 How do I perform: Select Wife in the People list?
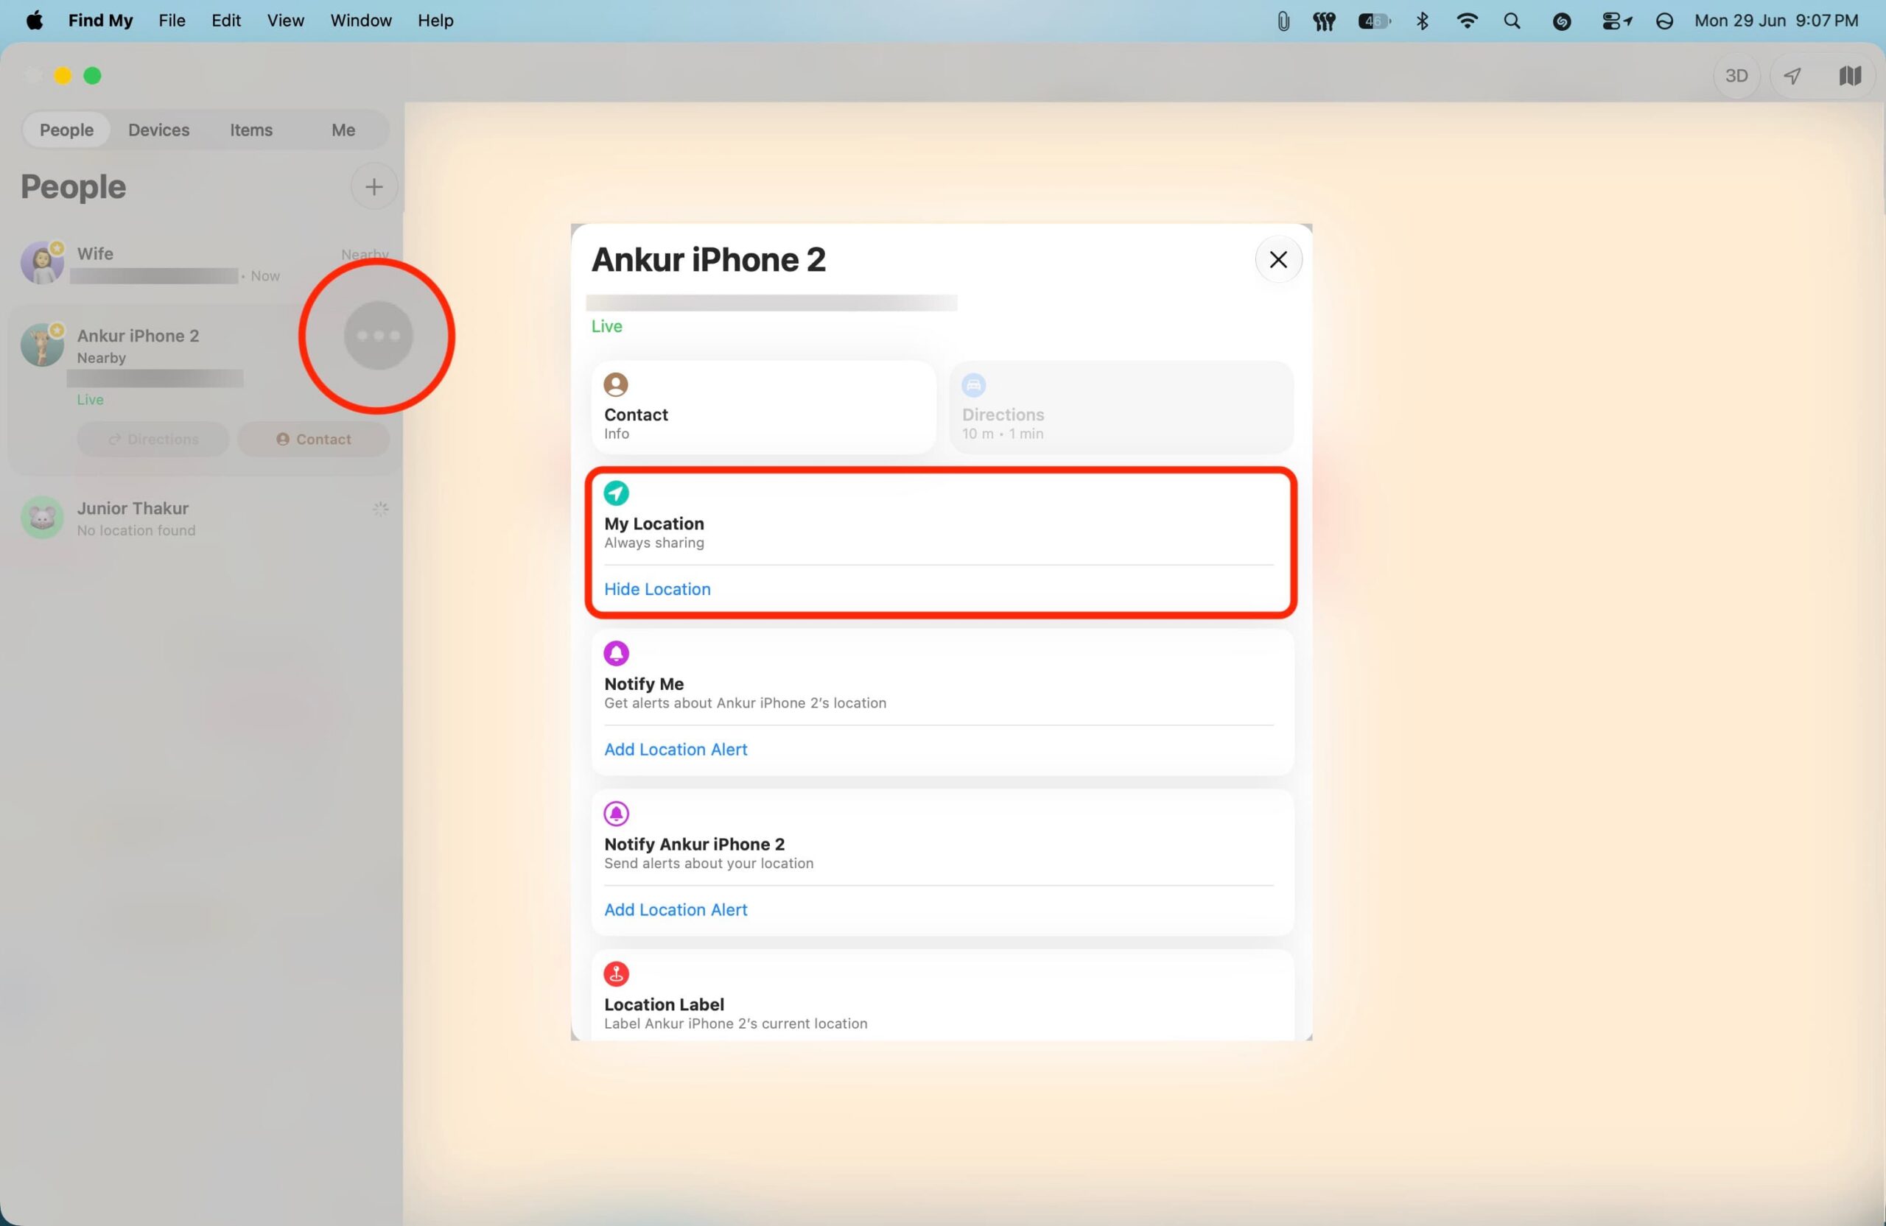[x=206, y=264]
